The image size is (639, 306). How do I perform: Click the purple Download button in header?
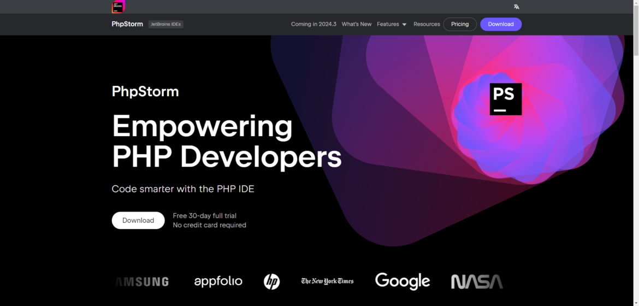[x=501, y=25]
